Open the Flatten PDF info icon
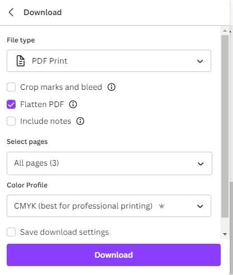The width and height of the screenshot is (233, 275). 73,104
